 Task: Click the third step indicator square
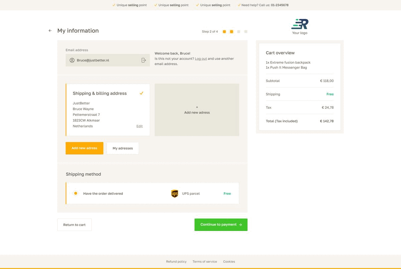[239, 32]
